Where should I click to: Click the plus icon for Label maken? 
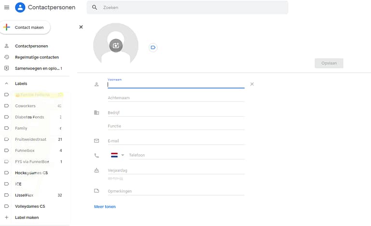click(x=6, y=217)
